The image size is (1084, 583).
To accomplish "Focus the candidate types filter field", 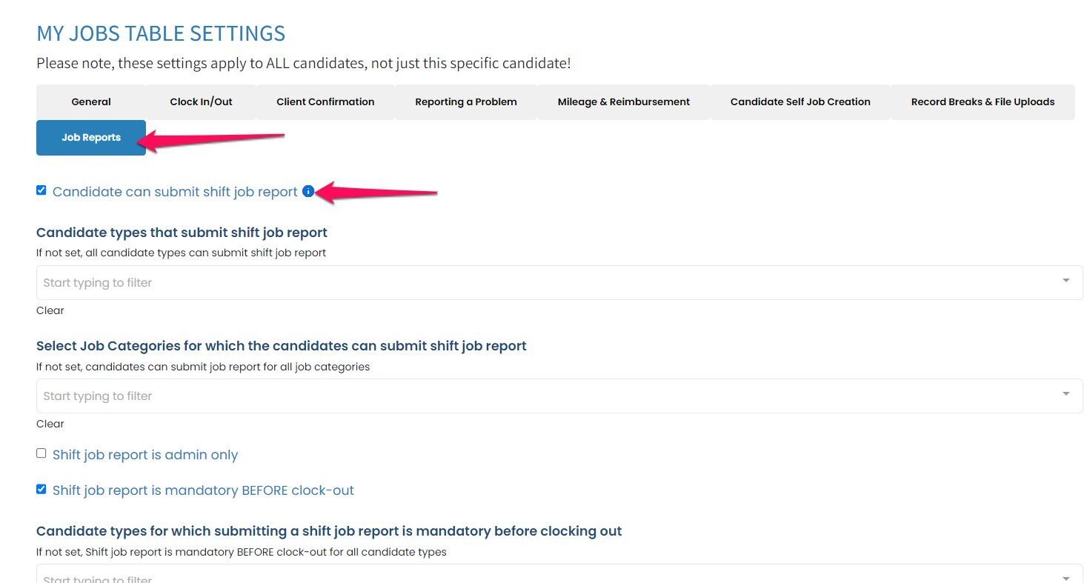I will (x=519, y=283).
